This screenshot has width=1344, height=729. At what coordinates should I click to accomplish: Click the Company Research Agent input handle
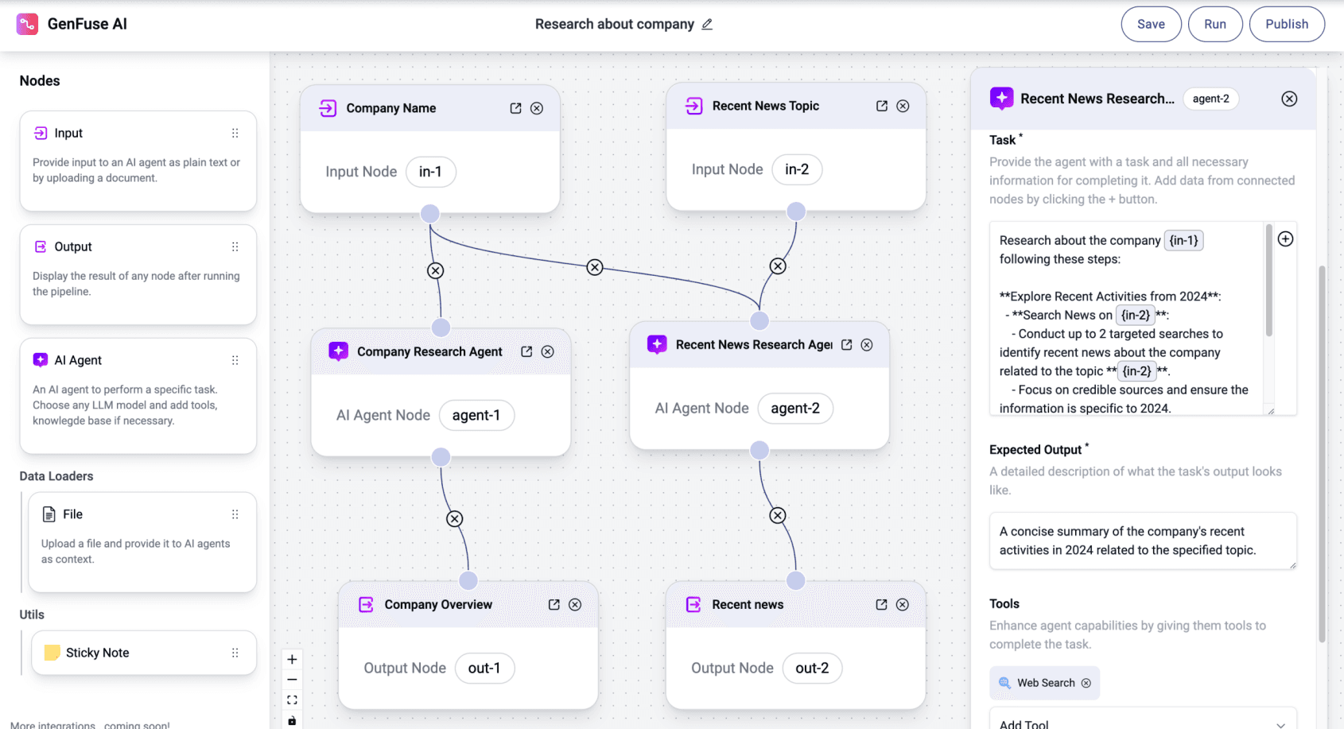tap(441, 328)
